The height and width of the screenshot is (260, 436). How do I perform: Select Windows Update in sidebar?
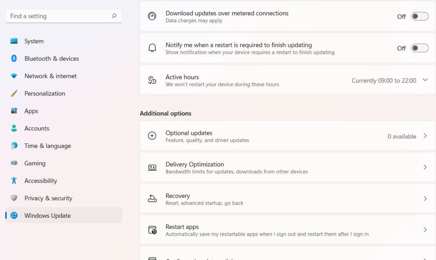point(64,215)
